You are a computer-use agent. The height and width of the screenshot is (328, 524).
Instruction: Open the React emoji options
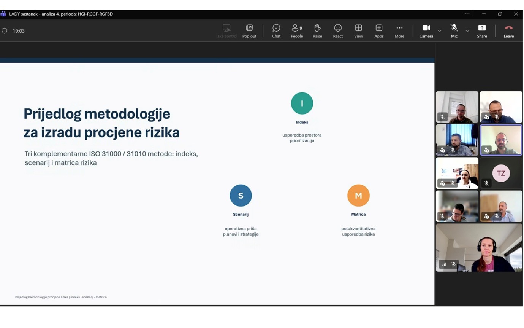click(338, 31)
